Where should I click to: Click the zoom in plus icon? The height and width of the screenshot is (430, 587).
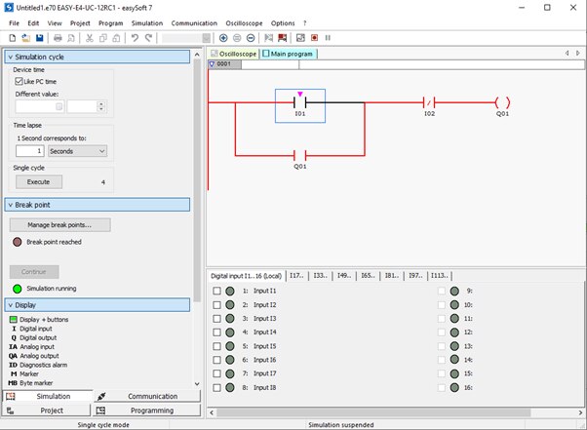(223, 38)
